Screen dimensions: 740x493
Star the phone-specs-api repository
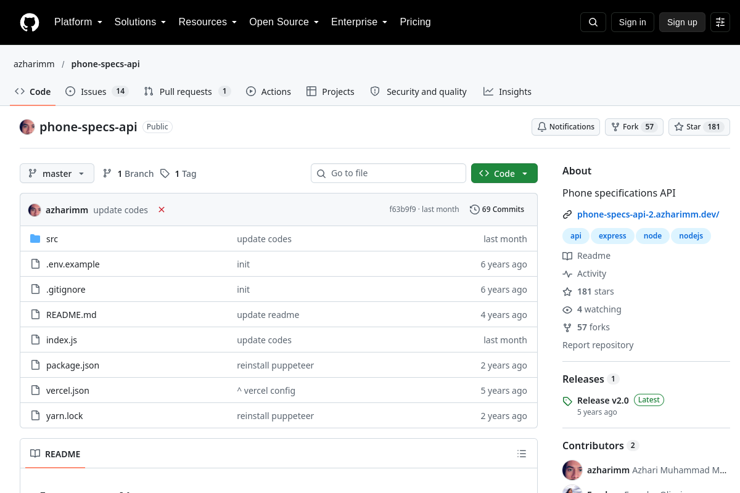(699, 127)
